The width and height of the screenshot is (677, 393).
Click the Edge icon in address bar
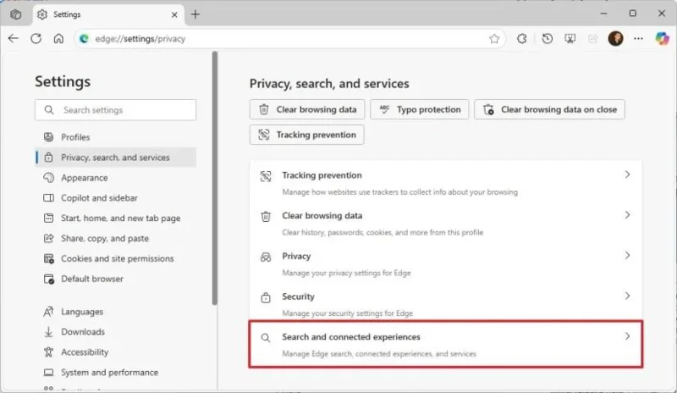pyautogui.click(x=84, y=38)
